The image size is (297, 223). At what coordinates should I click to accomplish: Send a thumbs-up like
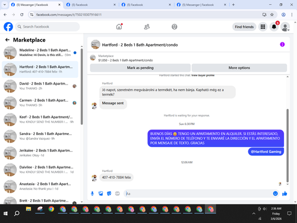(x=285, y=193)
